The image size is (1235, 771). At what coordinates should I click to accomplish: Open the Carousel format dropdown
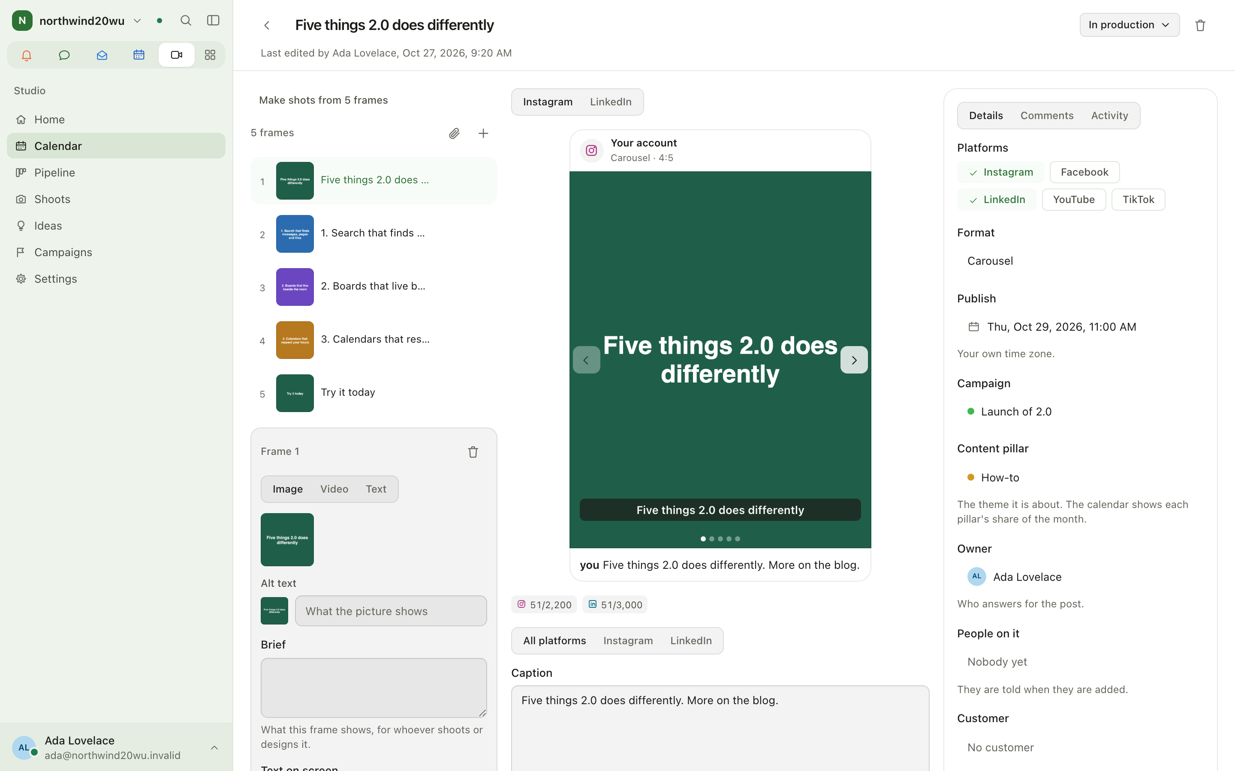click(990, 261)
